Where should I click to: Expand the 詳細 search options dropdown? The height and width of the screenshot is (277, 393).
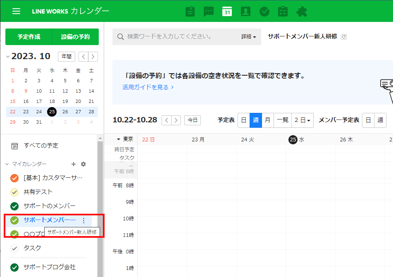[x=249, y=37]
